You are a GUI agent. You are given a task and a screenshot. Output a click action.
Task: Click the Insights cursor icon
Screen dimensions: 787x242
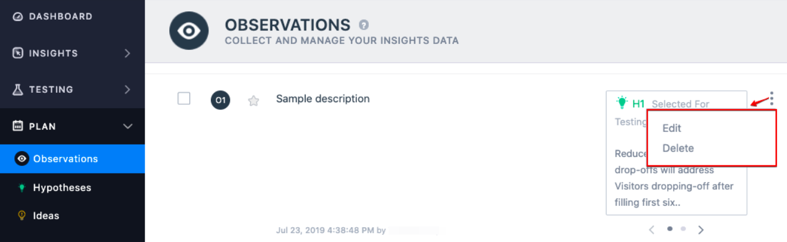[18, 53]
